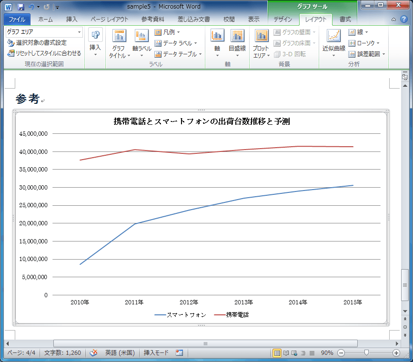
Task: Click the macro recording icon in status bar
Action: (x=180, y=353)
